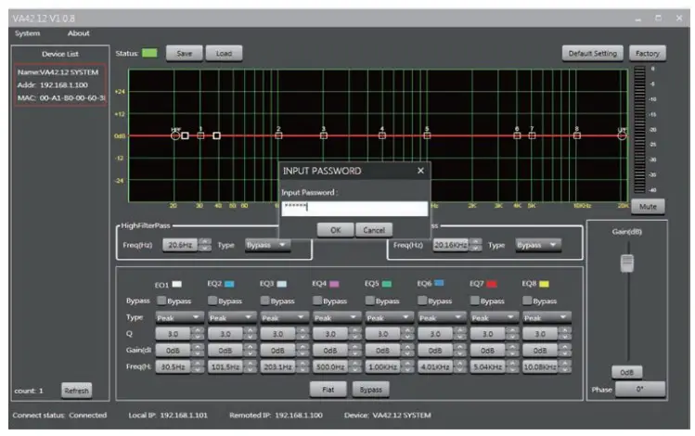The image size is (695, 436).
Task: Open the About menu
Action: (x=79, y=33)
